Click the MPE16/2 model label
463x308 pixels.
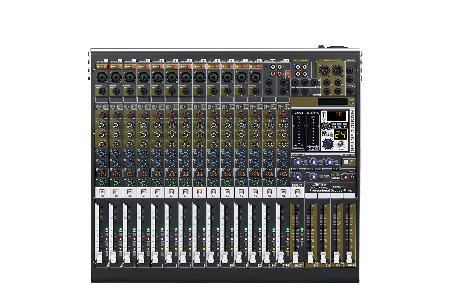(338, 187)
